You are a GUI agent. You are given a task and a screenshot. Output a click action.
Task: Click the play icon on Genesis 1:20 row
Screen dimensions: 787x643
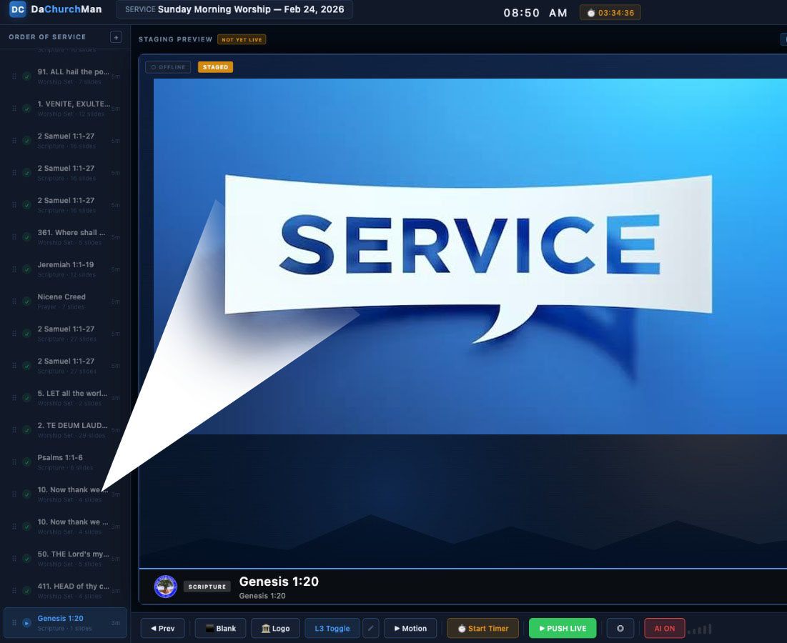26,623
